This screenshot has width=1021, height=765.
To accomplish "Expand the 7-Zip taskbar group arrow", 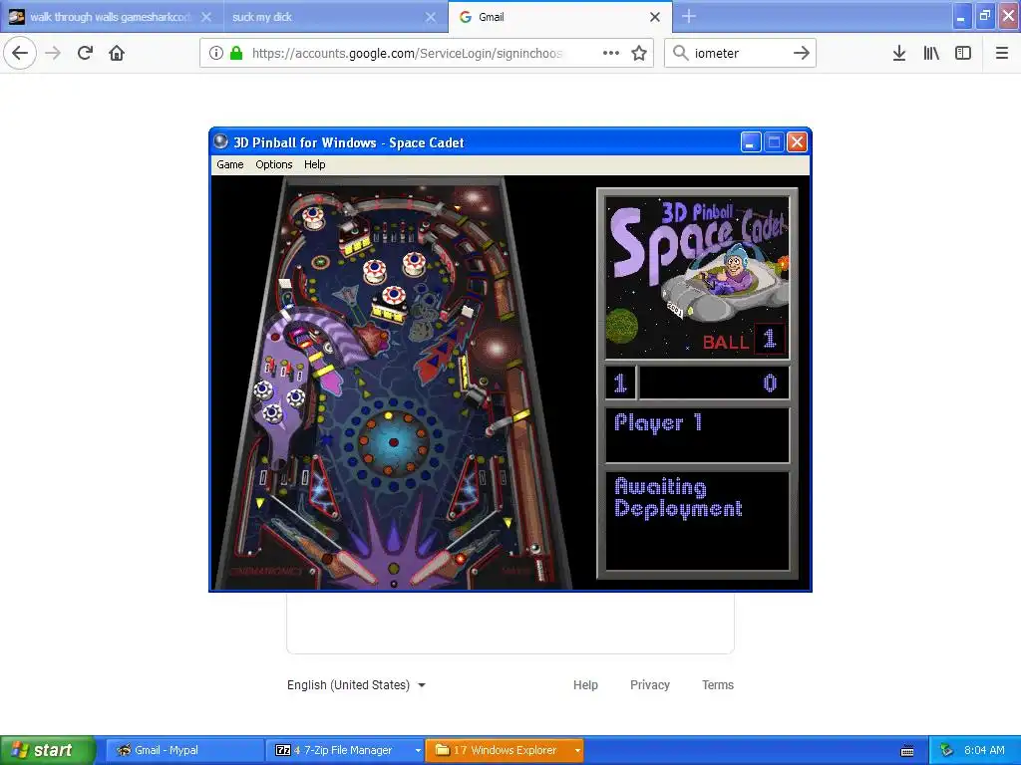I will (x=418, y=750).
